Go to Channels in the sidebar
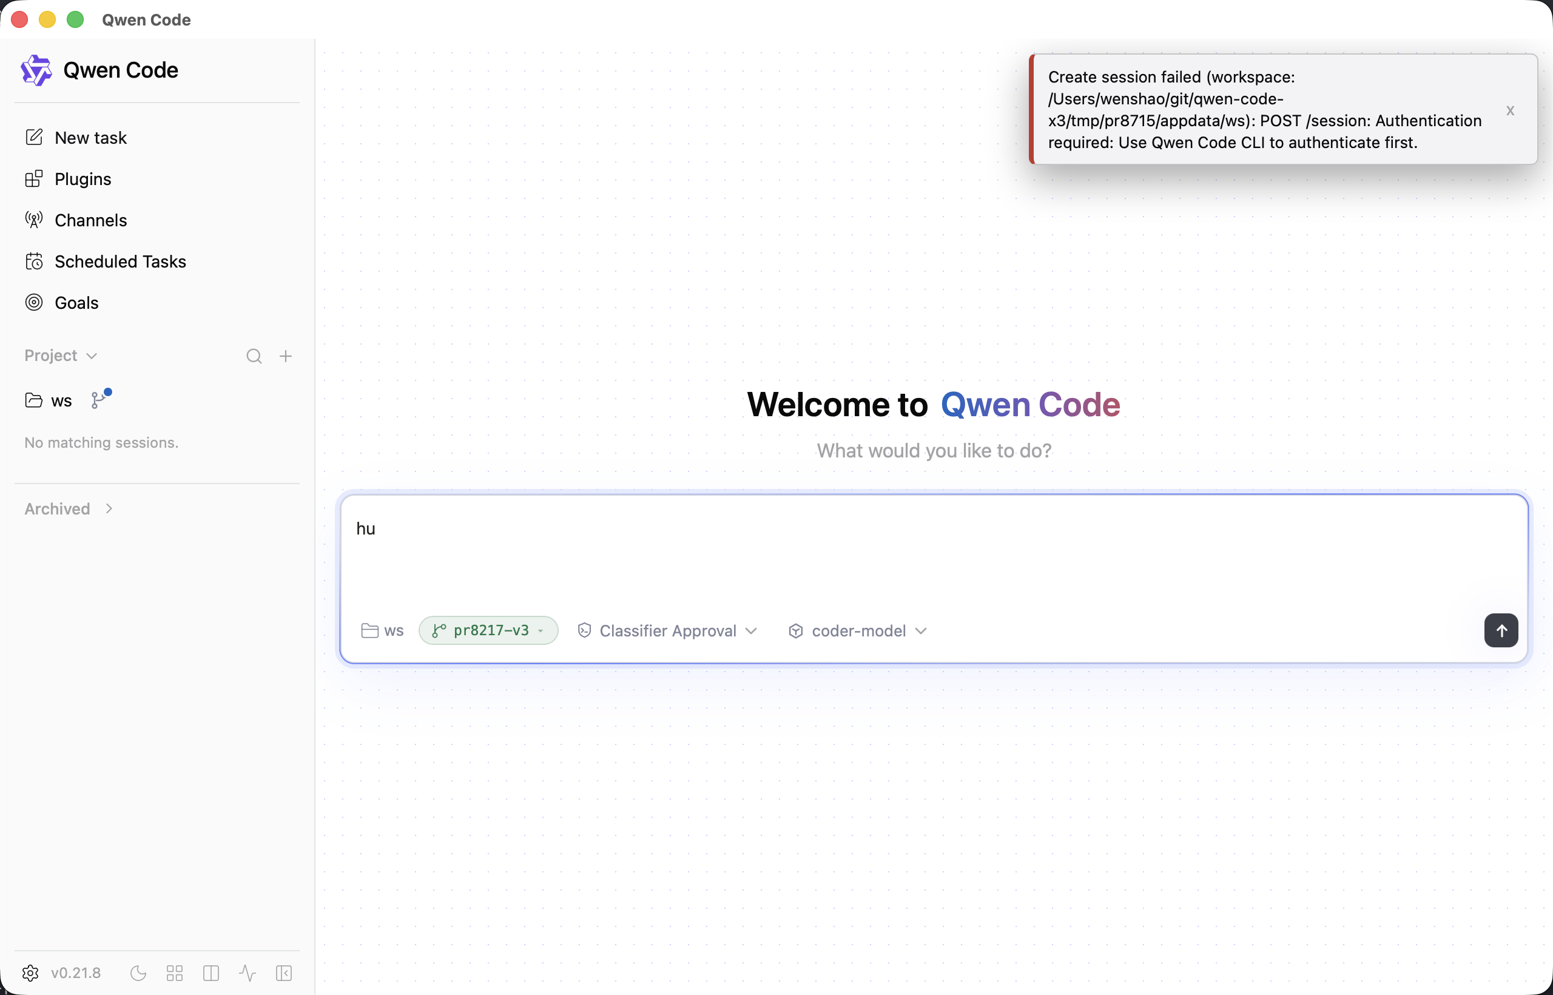The image size is (1553, 995). coord(76,220)
